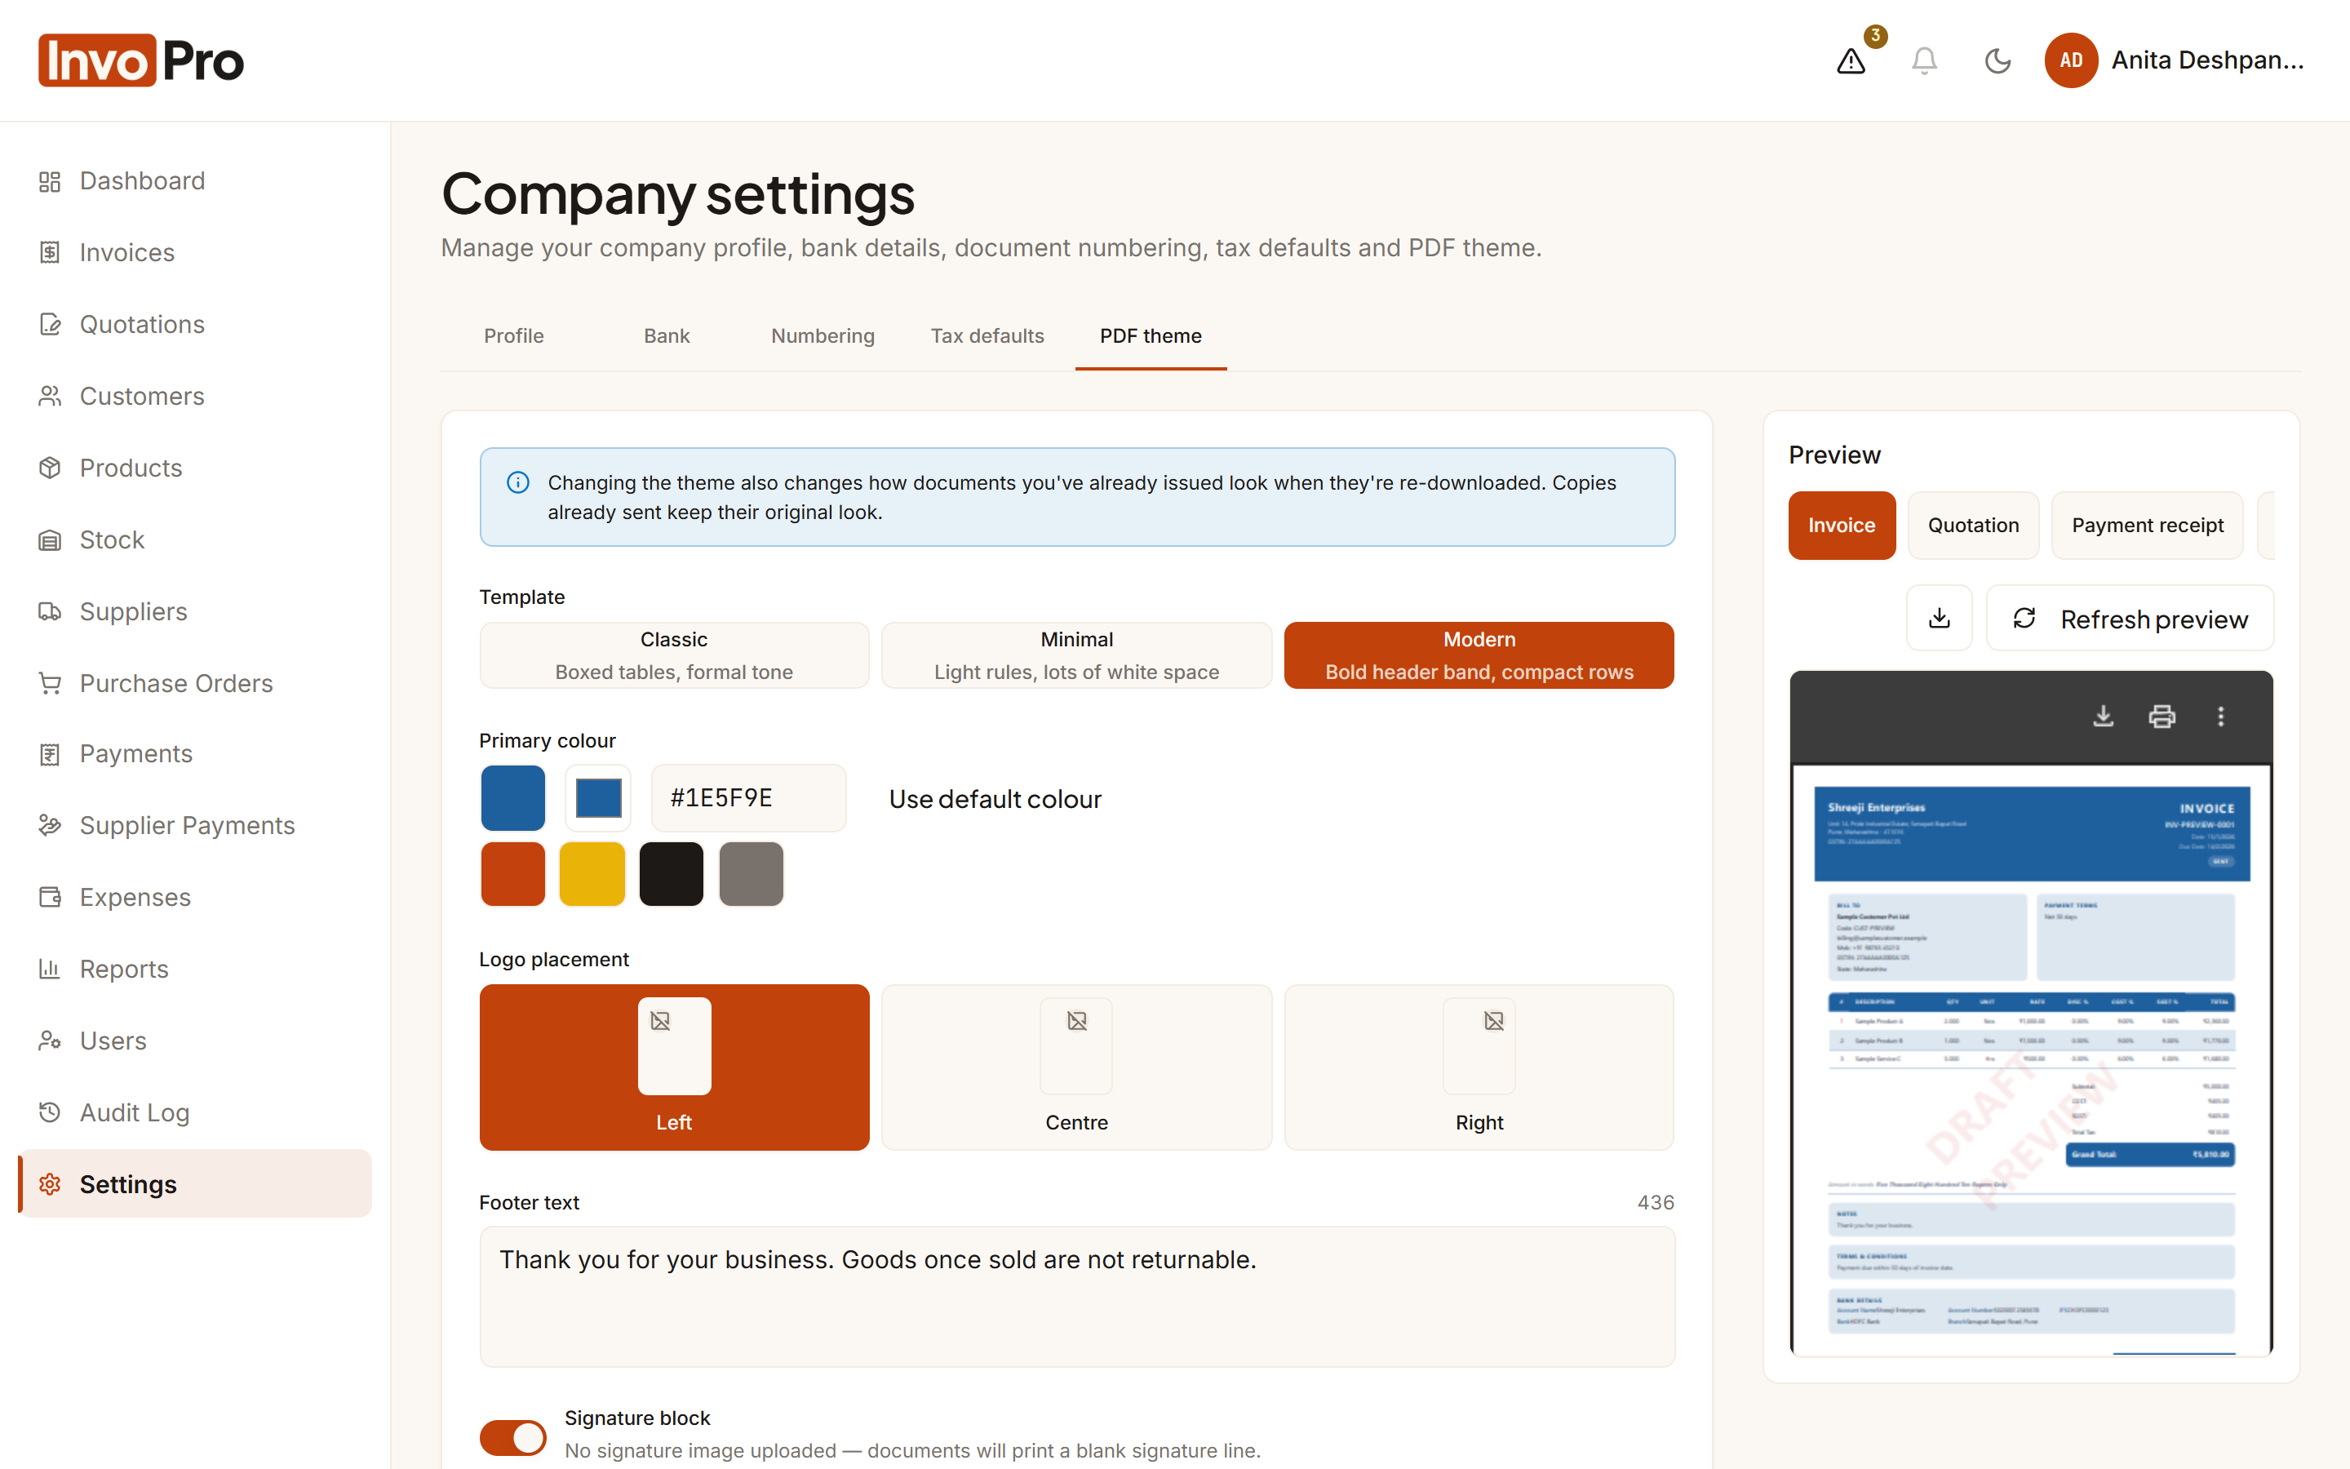Open Purchase Orders in the sidebar
The width and height of the screenshot is (2350, 1469).
[x=195, y=684]
